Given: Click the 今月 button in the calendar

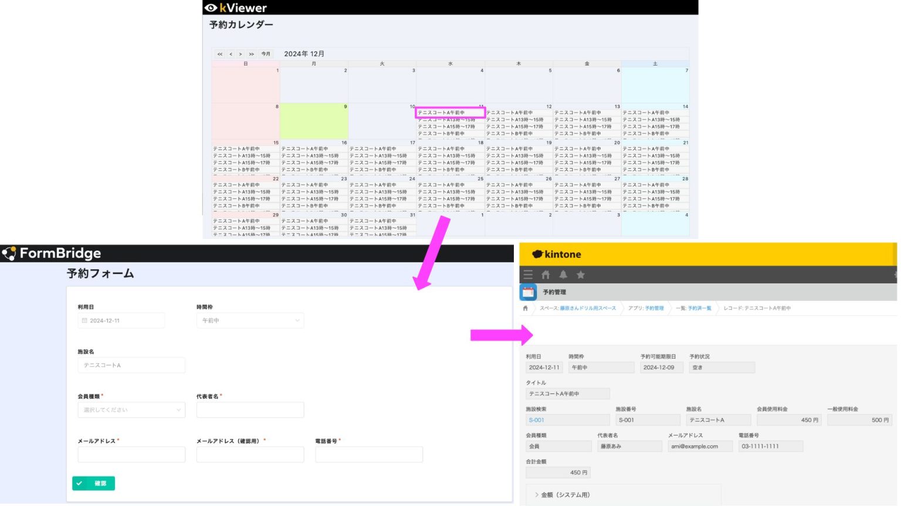Looking at the screenshot, I should click(265, 54).
